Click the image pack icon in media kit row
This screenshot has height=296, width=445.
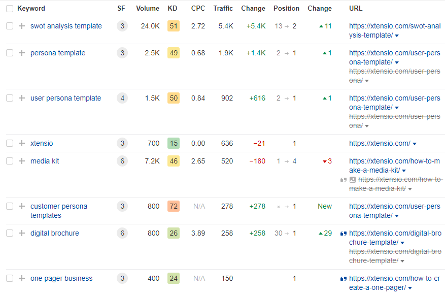tap(353, 180)
